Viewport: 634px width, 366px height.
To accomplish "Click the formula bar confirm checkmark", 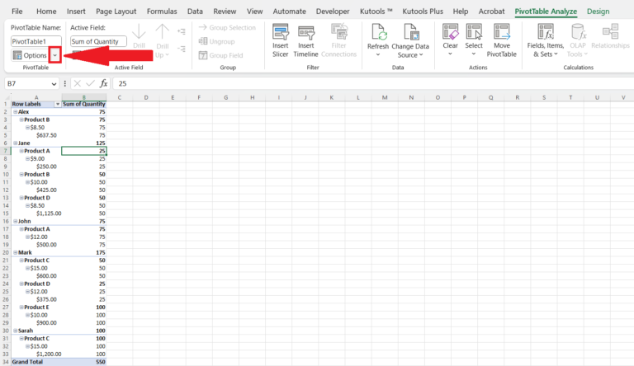I will click(x=91, y=83).
